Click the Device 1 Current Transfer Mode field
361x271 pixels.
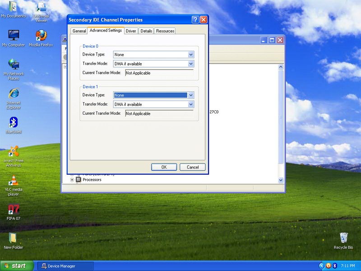pos(159,114)
